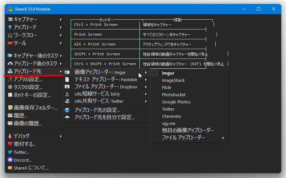Click the ワークフロー colored grid icon
The height and width of the screenshot is (178, 286).
coord(10,35)
